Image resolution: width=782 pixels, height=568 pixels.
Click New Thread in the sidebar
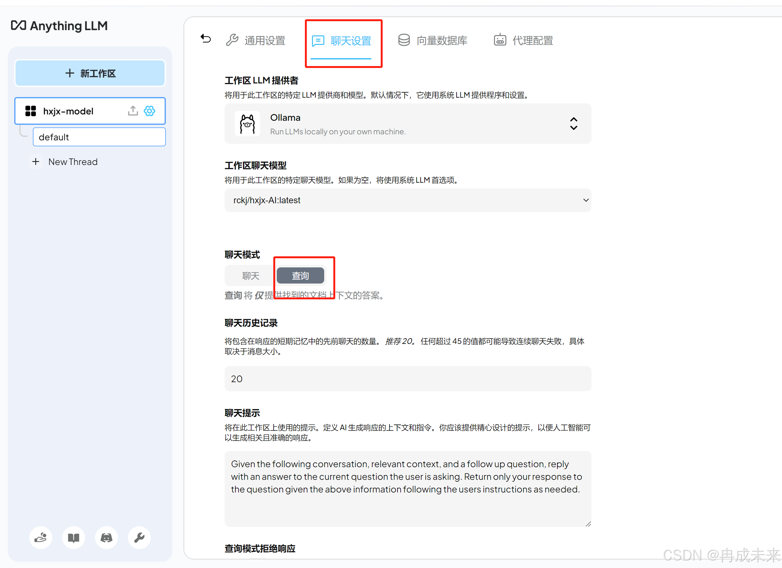[73, 162]
